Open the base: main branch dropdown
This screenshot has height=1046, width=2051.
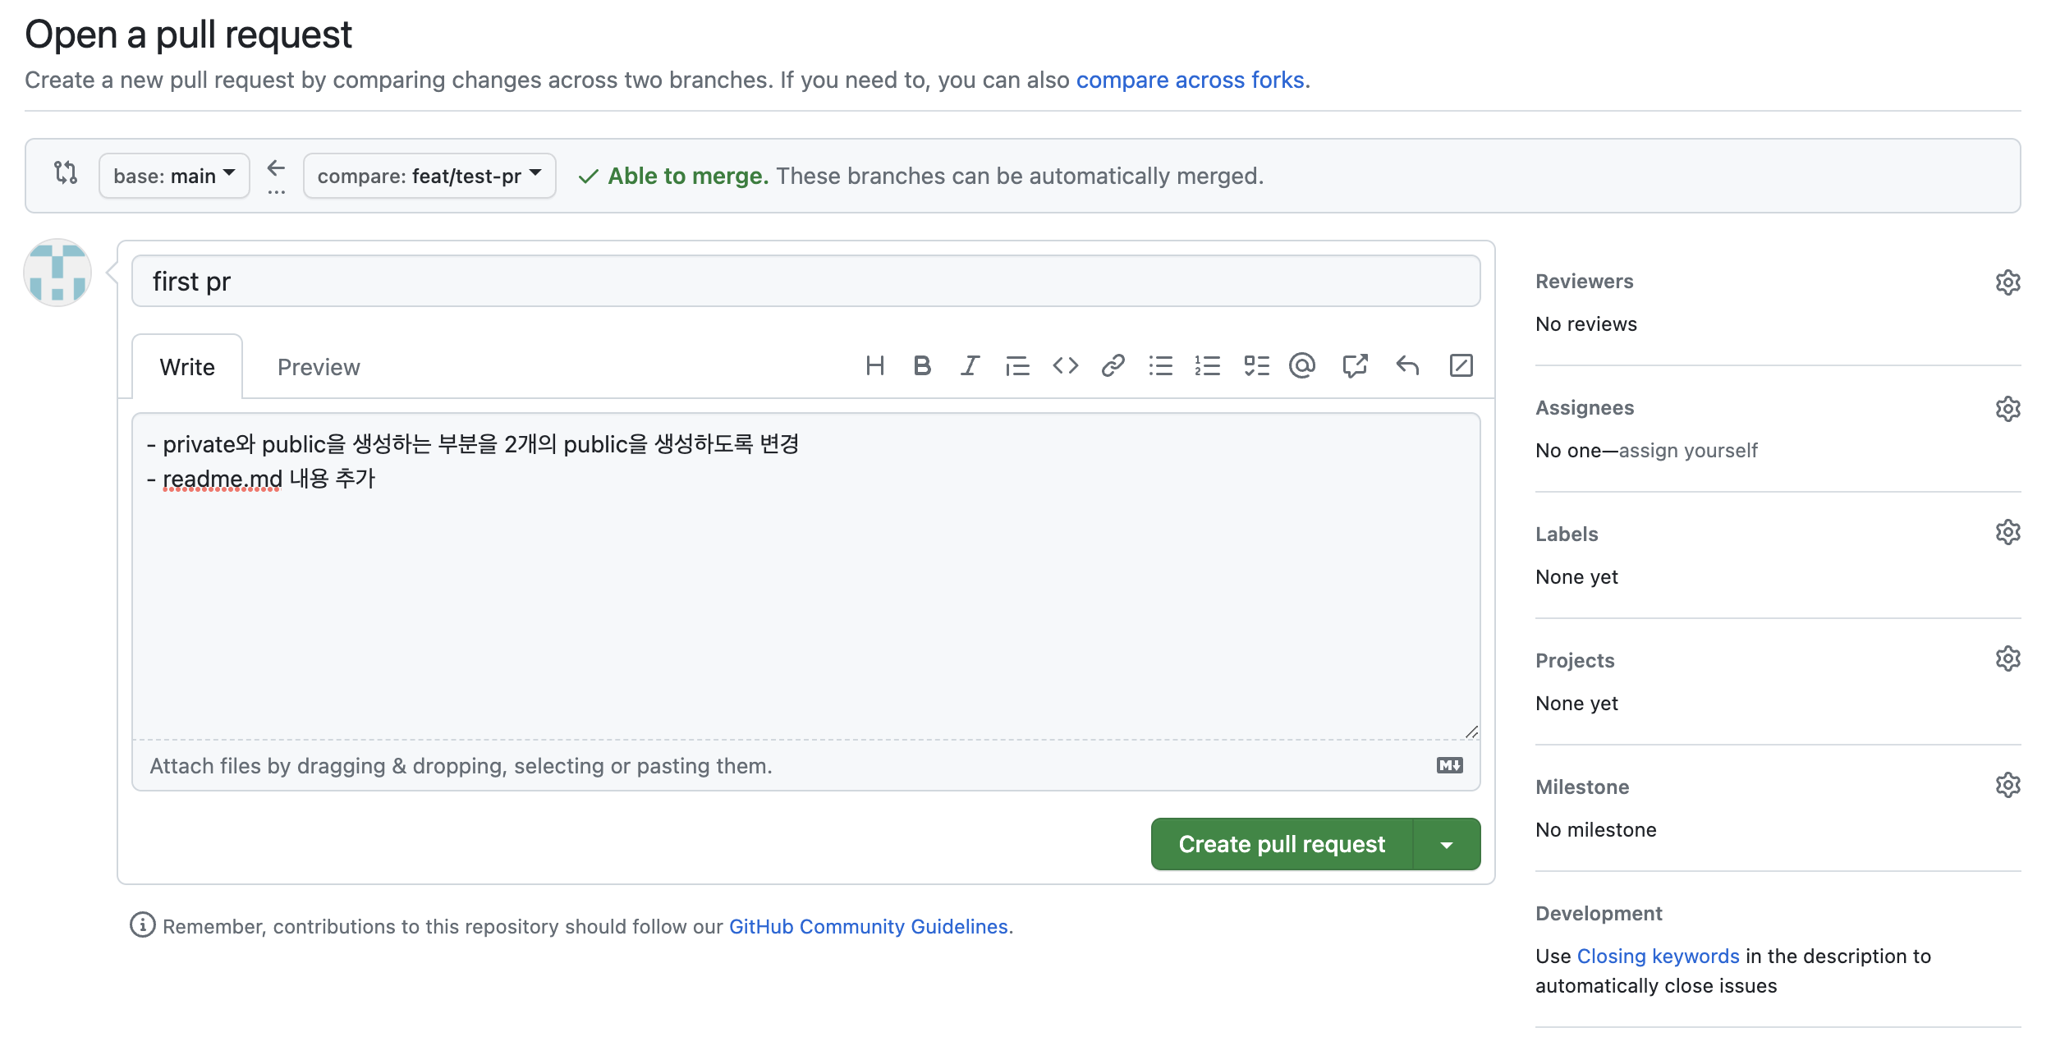pos(174,176)
